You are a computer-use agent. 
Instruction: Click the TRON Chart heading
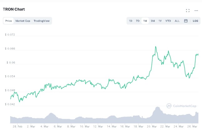(14, 9)
